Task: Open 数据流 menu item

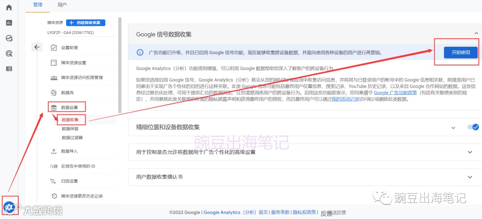Action: coord(67,93)
